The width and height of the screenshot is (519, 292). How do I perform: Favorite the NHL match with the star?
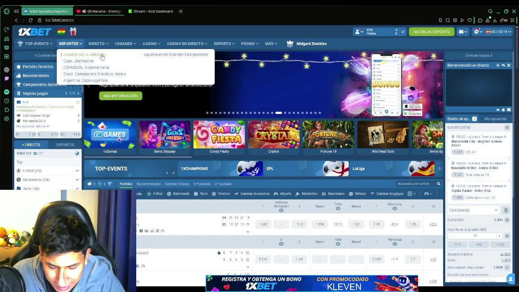click(x=77, y=102)
